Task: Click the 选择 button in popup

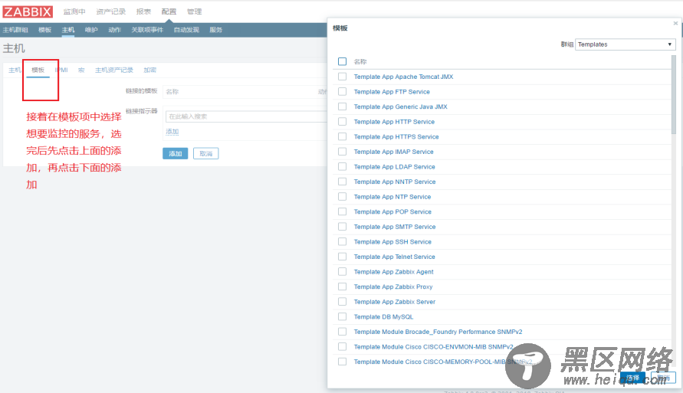Action: pyautogui.click(x=632, y=378)
